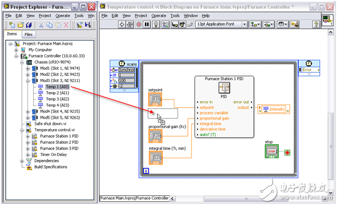Expand the Dependencies tree node
Image resolution: width=337 pixels, height=206 pixels.
pyautogui.click(x=21, y=161)
